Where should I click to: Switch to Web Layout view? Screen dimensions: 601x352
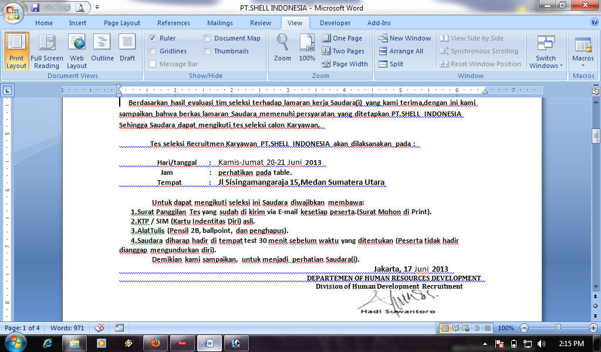pyautogui.click(x=77, y=51)
